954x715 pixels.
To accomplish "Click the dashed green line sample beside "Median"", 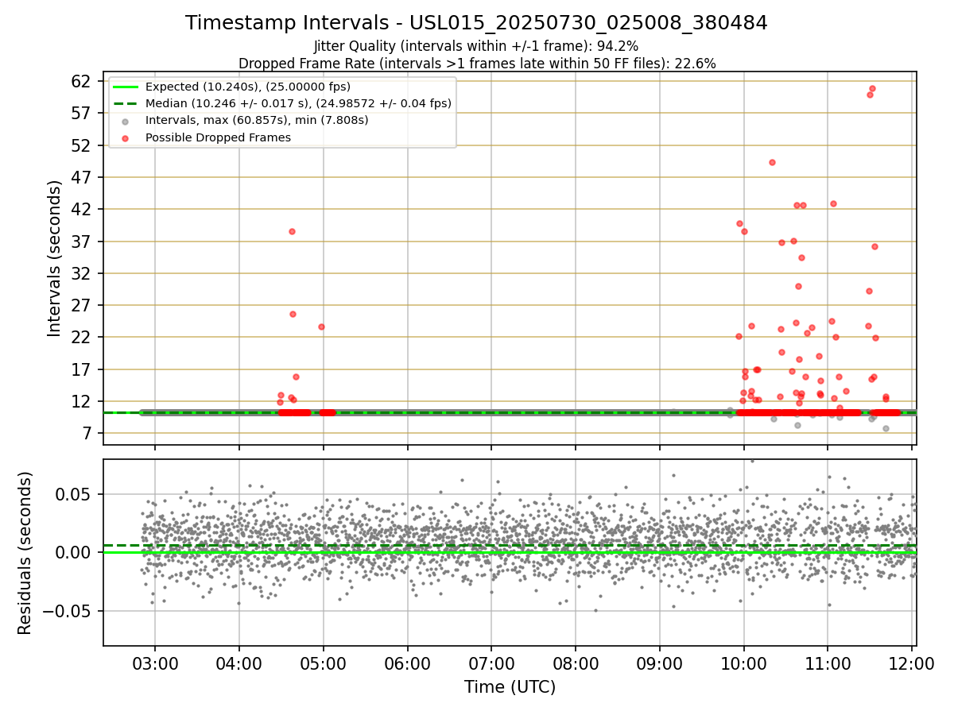I will [x=126, y=103].
